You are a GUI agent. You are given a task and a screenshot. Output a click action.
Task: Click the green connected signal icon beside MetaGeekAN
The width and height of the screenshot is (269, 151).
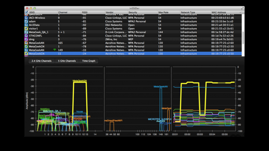[55, 50]
